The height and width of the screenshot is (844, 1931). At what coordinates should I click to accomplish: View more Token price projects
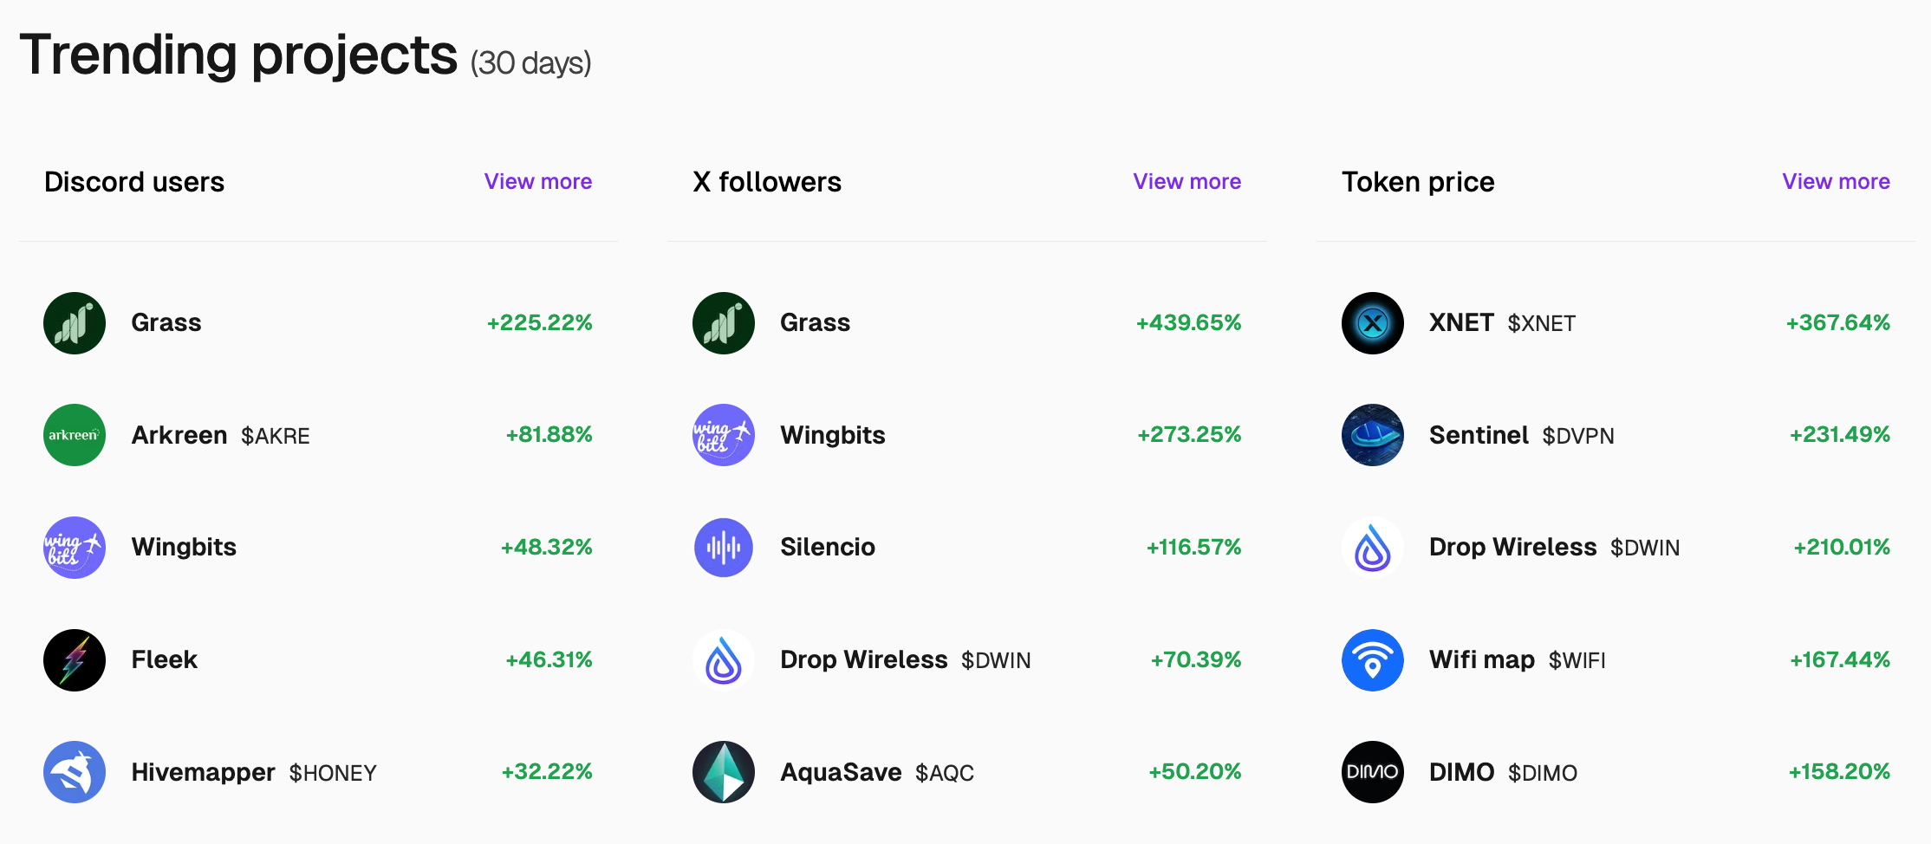[1836, 182]
